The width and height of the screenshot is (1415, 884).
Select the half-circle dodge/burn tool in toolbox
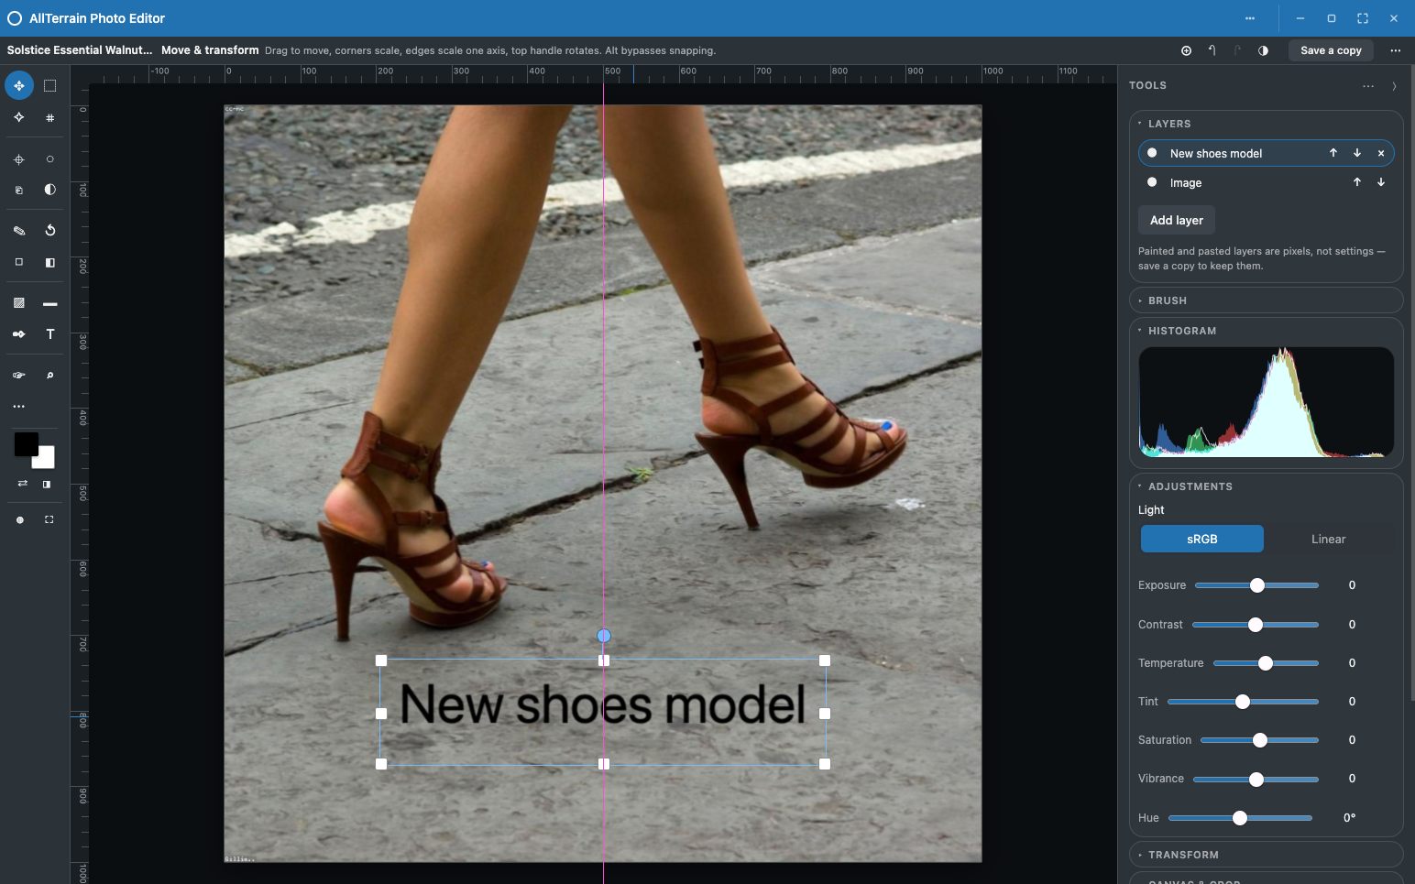pyautogui.click(x=50, y=190)
